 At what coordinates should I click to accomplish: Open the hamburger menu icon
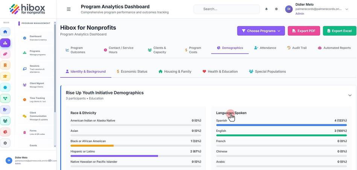68,9
